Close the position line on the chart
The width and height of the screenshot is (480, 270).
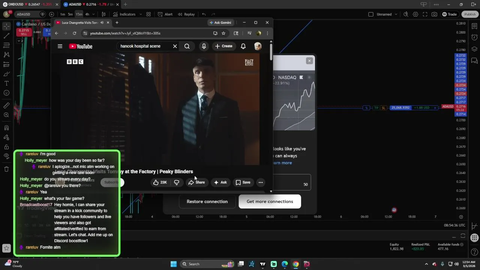[435, 108]
